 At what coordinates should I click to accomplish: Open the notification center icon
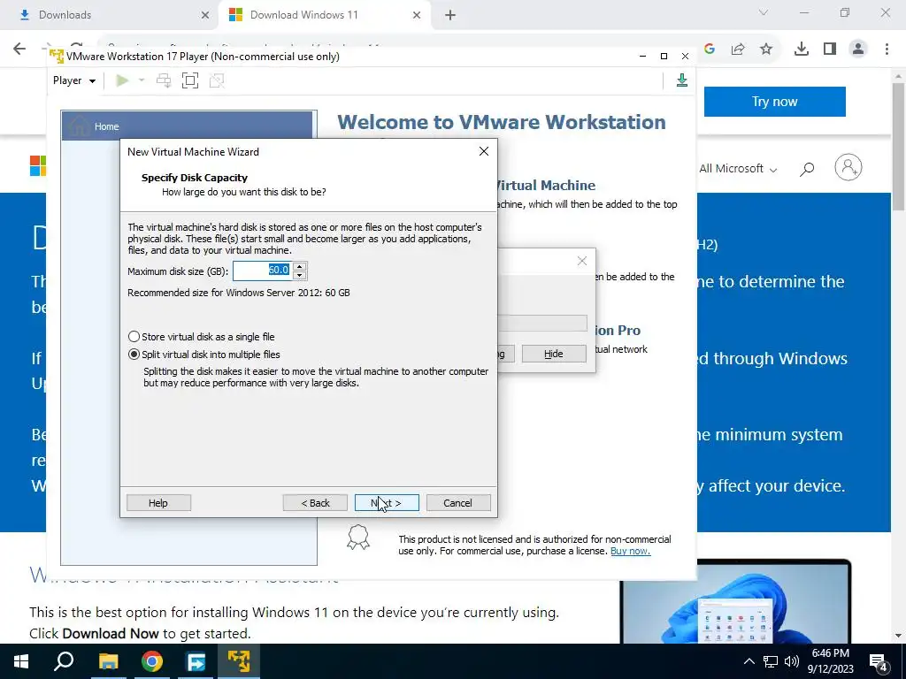coord(879,662)
